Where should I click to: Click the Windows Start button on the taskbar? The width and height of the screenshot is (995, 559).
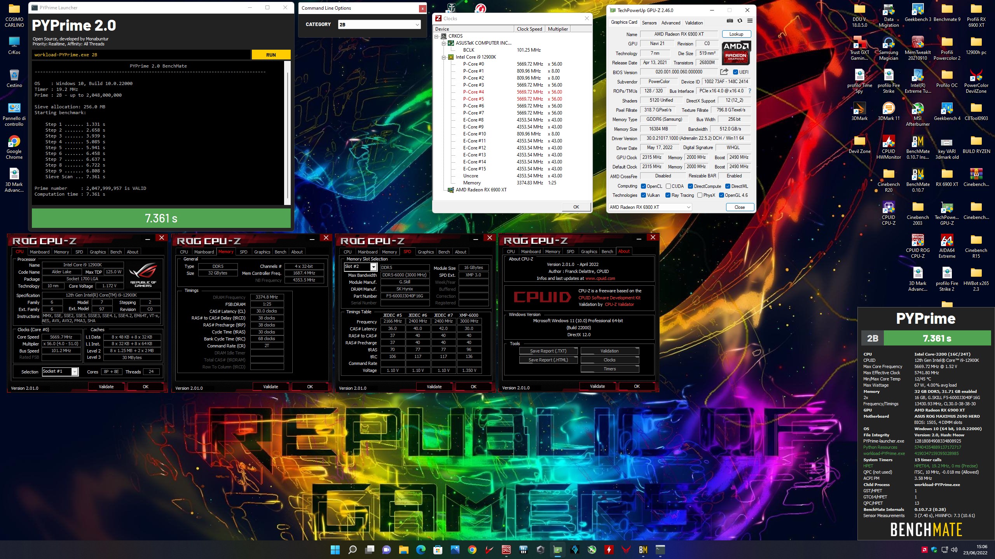pos(335,549)
